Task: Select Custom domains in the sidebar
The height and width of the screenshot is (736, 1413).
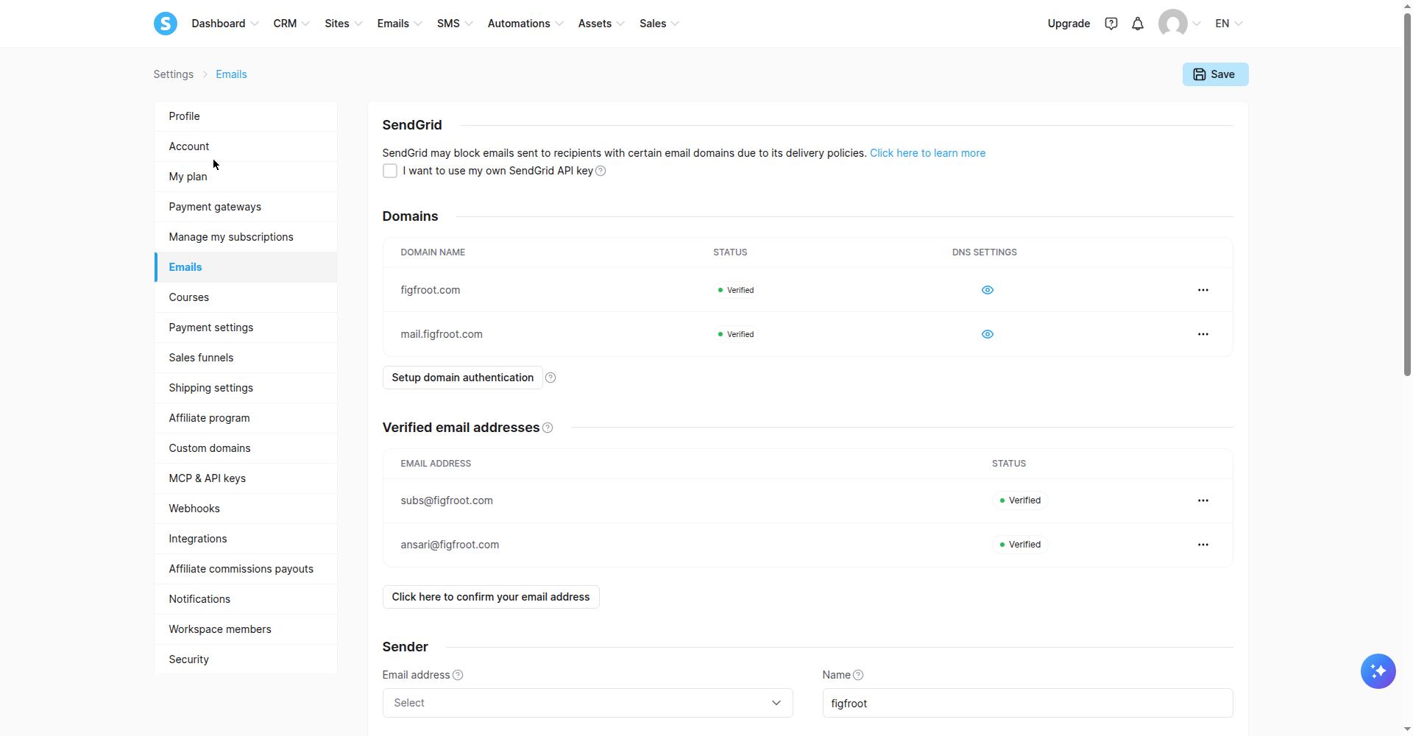Action: 246,448
